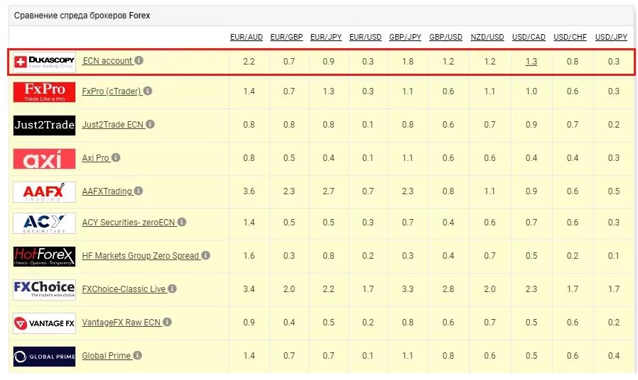Viewport: 638px width, 380px height.
Task: Open the VantageFX Raw ECN link
Action: (x=121, y=323)
